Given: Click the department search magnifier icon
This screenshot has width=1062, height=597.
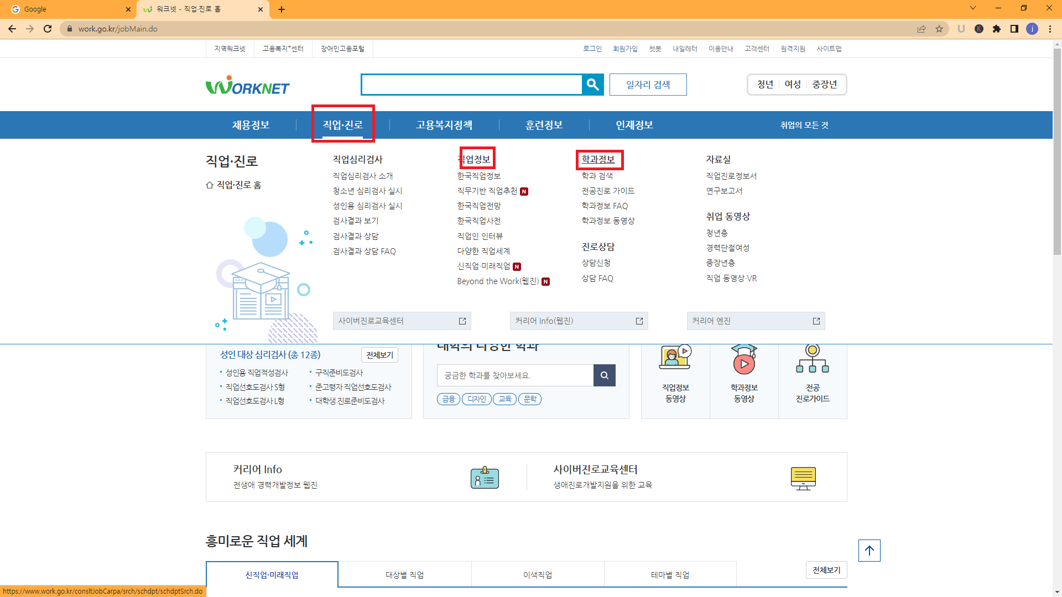Looking at the screenshot, I should [x=605, y=375].
